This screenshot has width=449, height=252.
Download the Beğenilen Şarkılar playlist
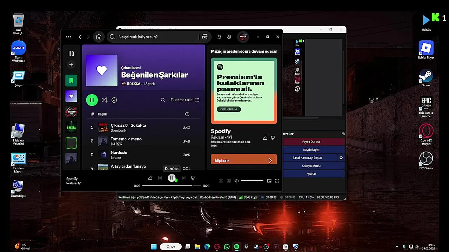(x=114, y=100)
